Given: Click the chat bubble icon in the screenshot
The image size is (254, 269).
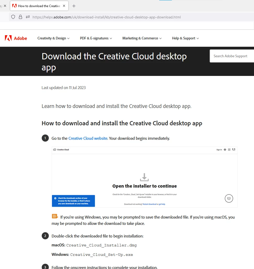Looking at the screenshot, I should tap(229, 199).
